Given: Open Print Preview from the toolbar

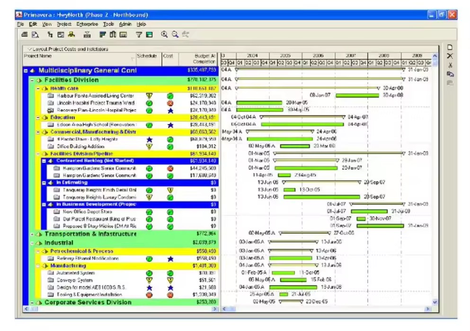Looking at the screenshot, I should (35, 35).
